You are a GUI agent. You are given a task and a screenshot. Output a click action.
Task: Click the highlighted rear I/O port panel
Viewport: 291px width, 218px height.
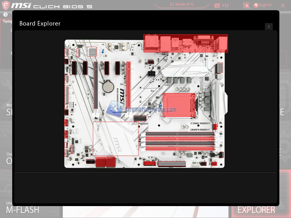[186, 43]
